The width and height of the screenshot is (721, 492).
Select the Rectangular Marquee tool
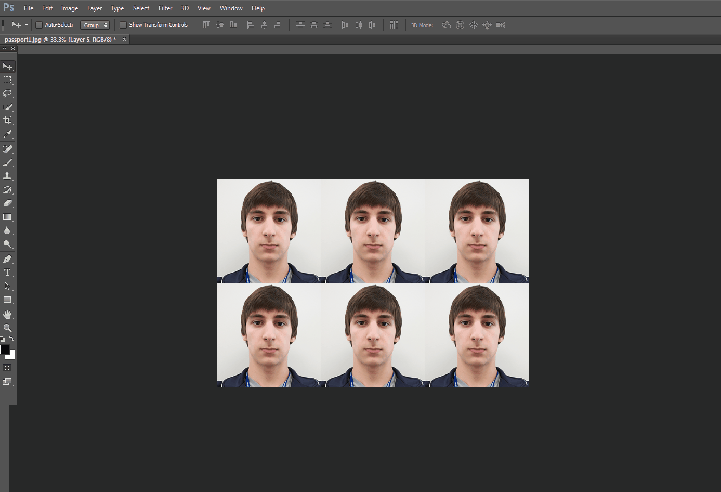click(8, 80)
